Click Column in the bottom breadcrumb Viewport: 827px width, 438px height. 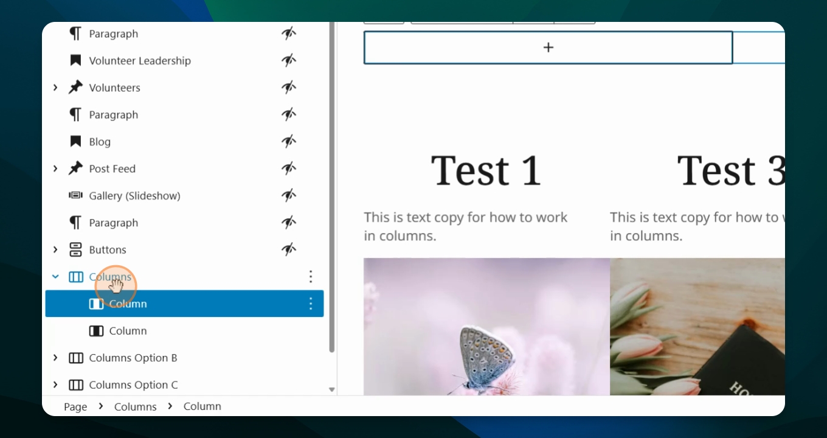202,406
